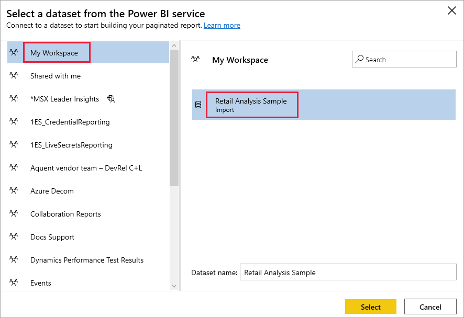Open the Learn more link
Image resolution: width=464 pixels, height=318 pixels.
pos(222,26)
